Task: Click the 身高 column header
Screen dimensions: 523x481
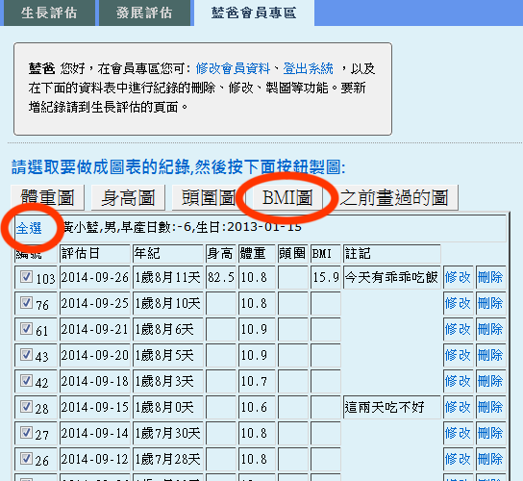Action: point(220,253)
